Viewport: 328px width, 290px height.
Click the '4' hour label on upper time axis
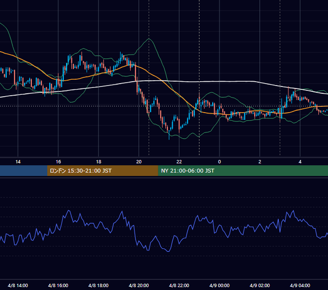(300, 162)
